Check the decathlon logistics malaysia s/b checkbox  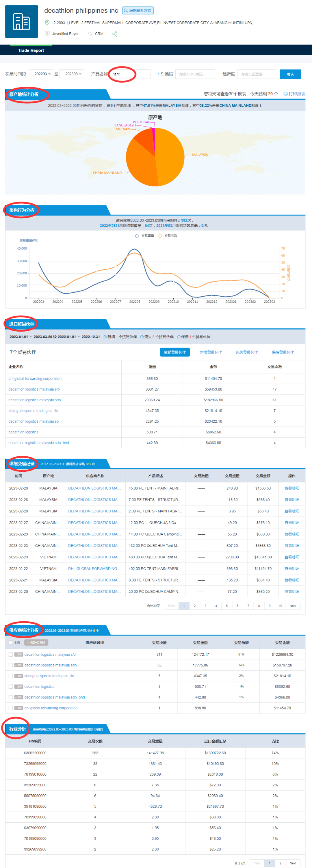[11, 654]
